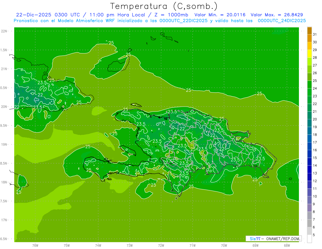The width and height of the screenshot is (322, 249).
Task: Select the deep blue swatch between 13 and 14
Action: coord(309,169)
